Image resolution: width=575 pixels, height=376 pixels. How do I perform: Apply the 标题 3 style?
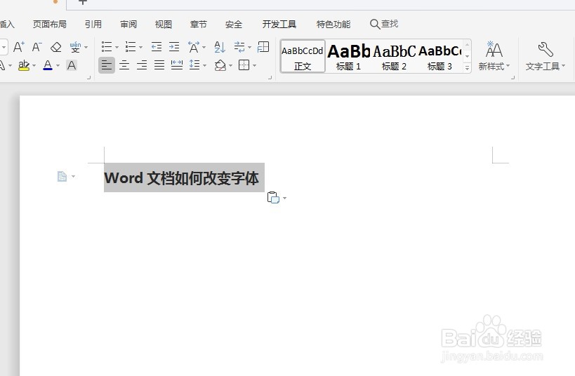pos(439,56)
